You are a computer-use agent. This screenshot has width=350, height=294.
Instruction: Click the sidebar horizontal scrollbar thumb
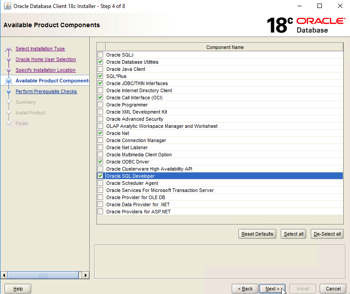coord(43,275)
